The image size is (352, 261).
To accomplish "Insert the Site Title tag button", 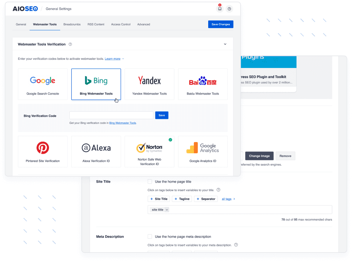I will (x=159, y=199).
